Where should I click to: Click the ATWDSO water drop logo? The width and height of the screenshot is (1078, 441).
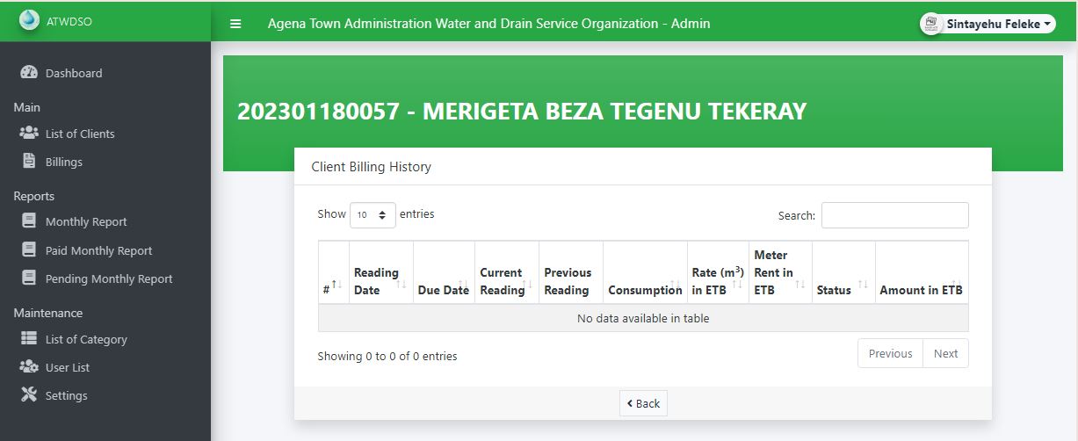(x=29, y=20)
